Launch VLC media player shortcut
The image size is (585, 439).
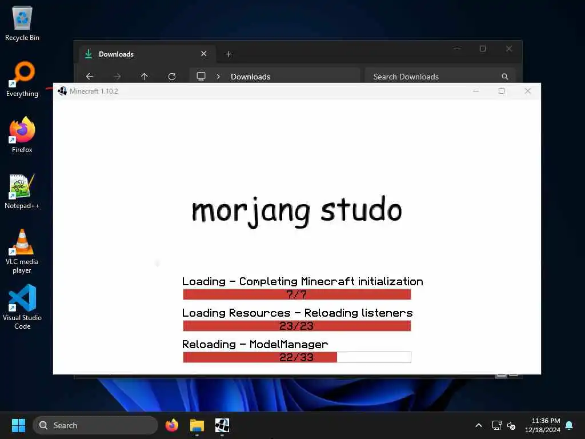point(22,252)
